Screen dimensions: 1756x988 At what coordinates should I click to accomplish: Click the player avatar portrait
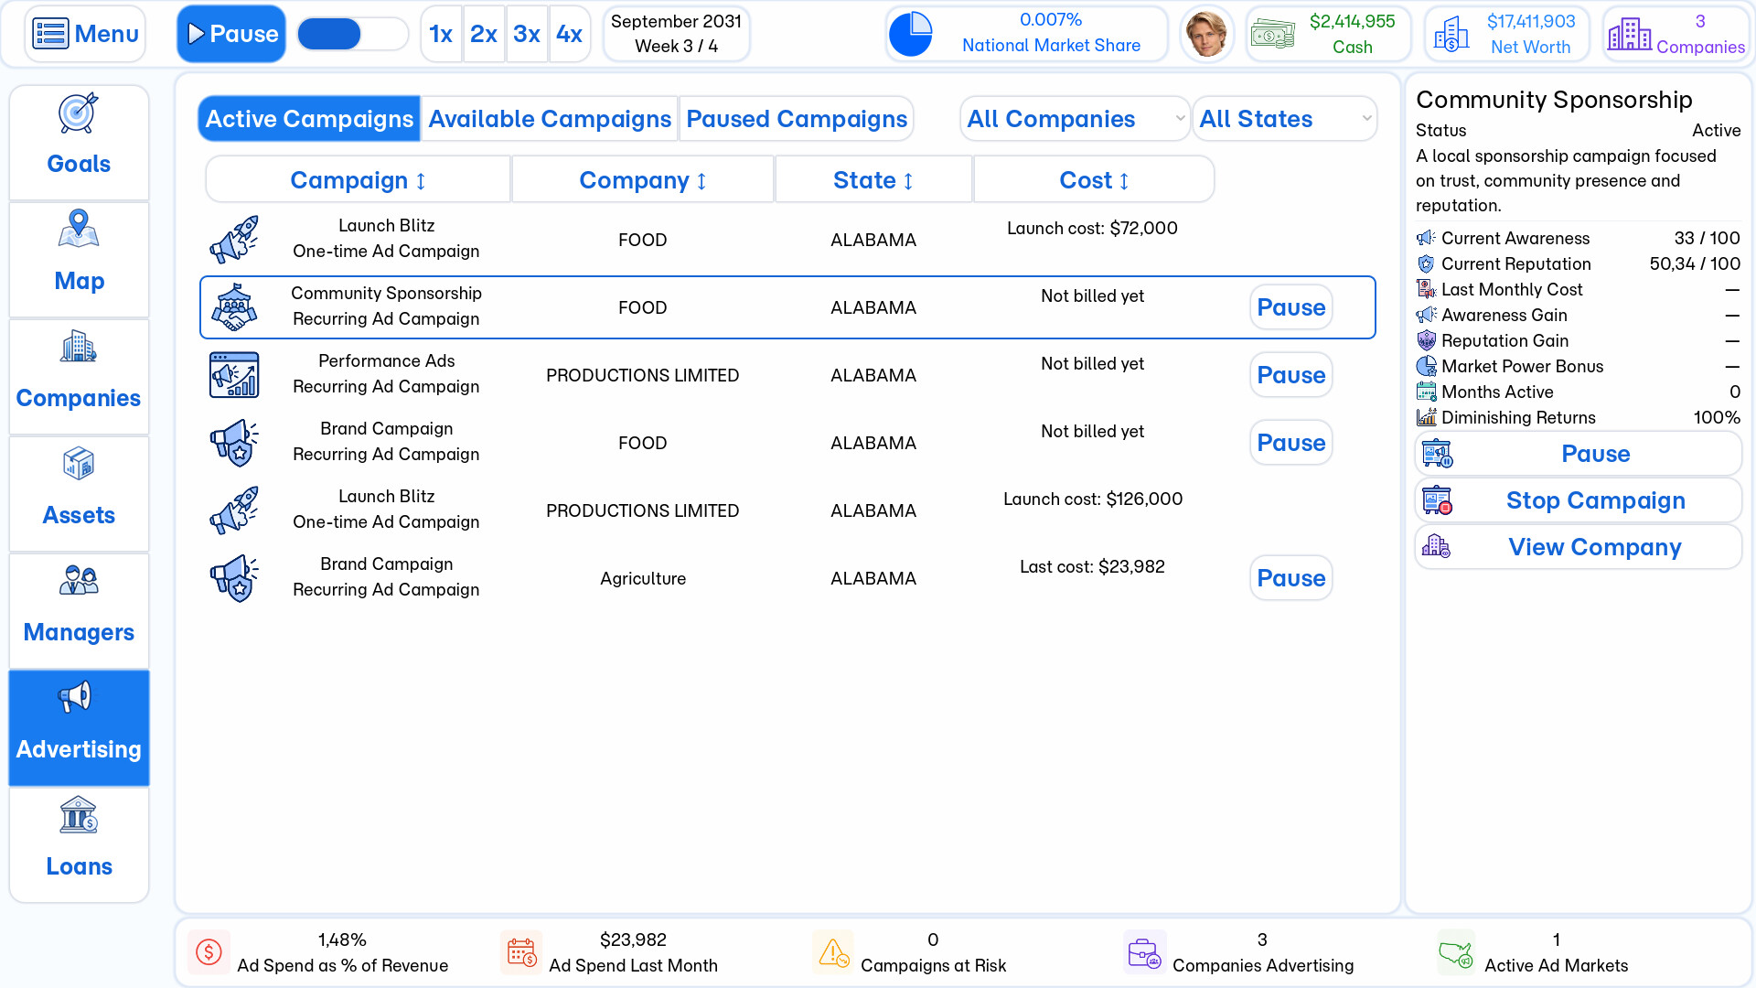click(1206, 34)
